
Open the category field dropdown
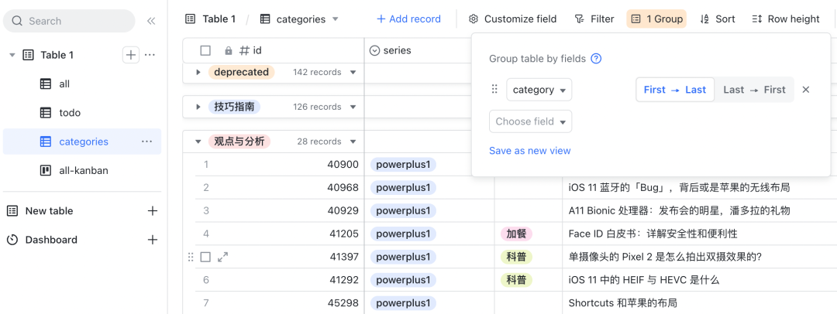click(x=539, y=90)
